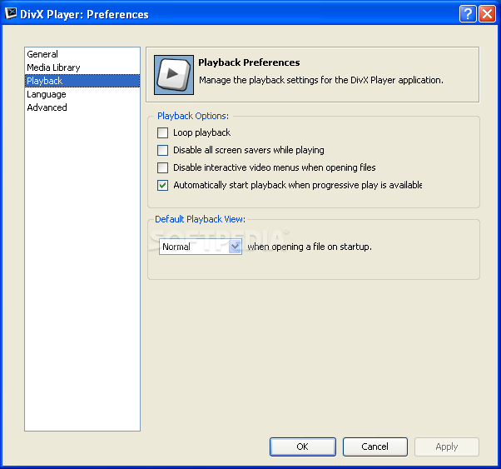Close the Preferences dialog window

point(487,14)
